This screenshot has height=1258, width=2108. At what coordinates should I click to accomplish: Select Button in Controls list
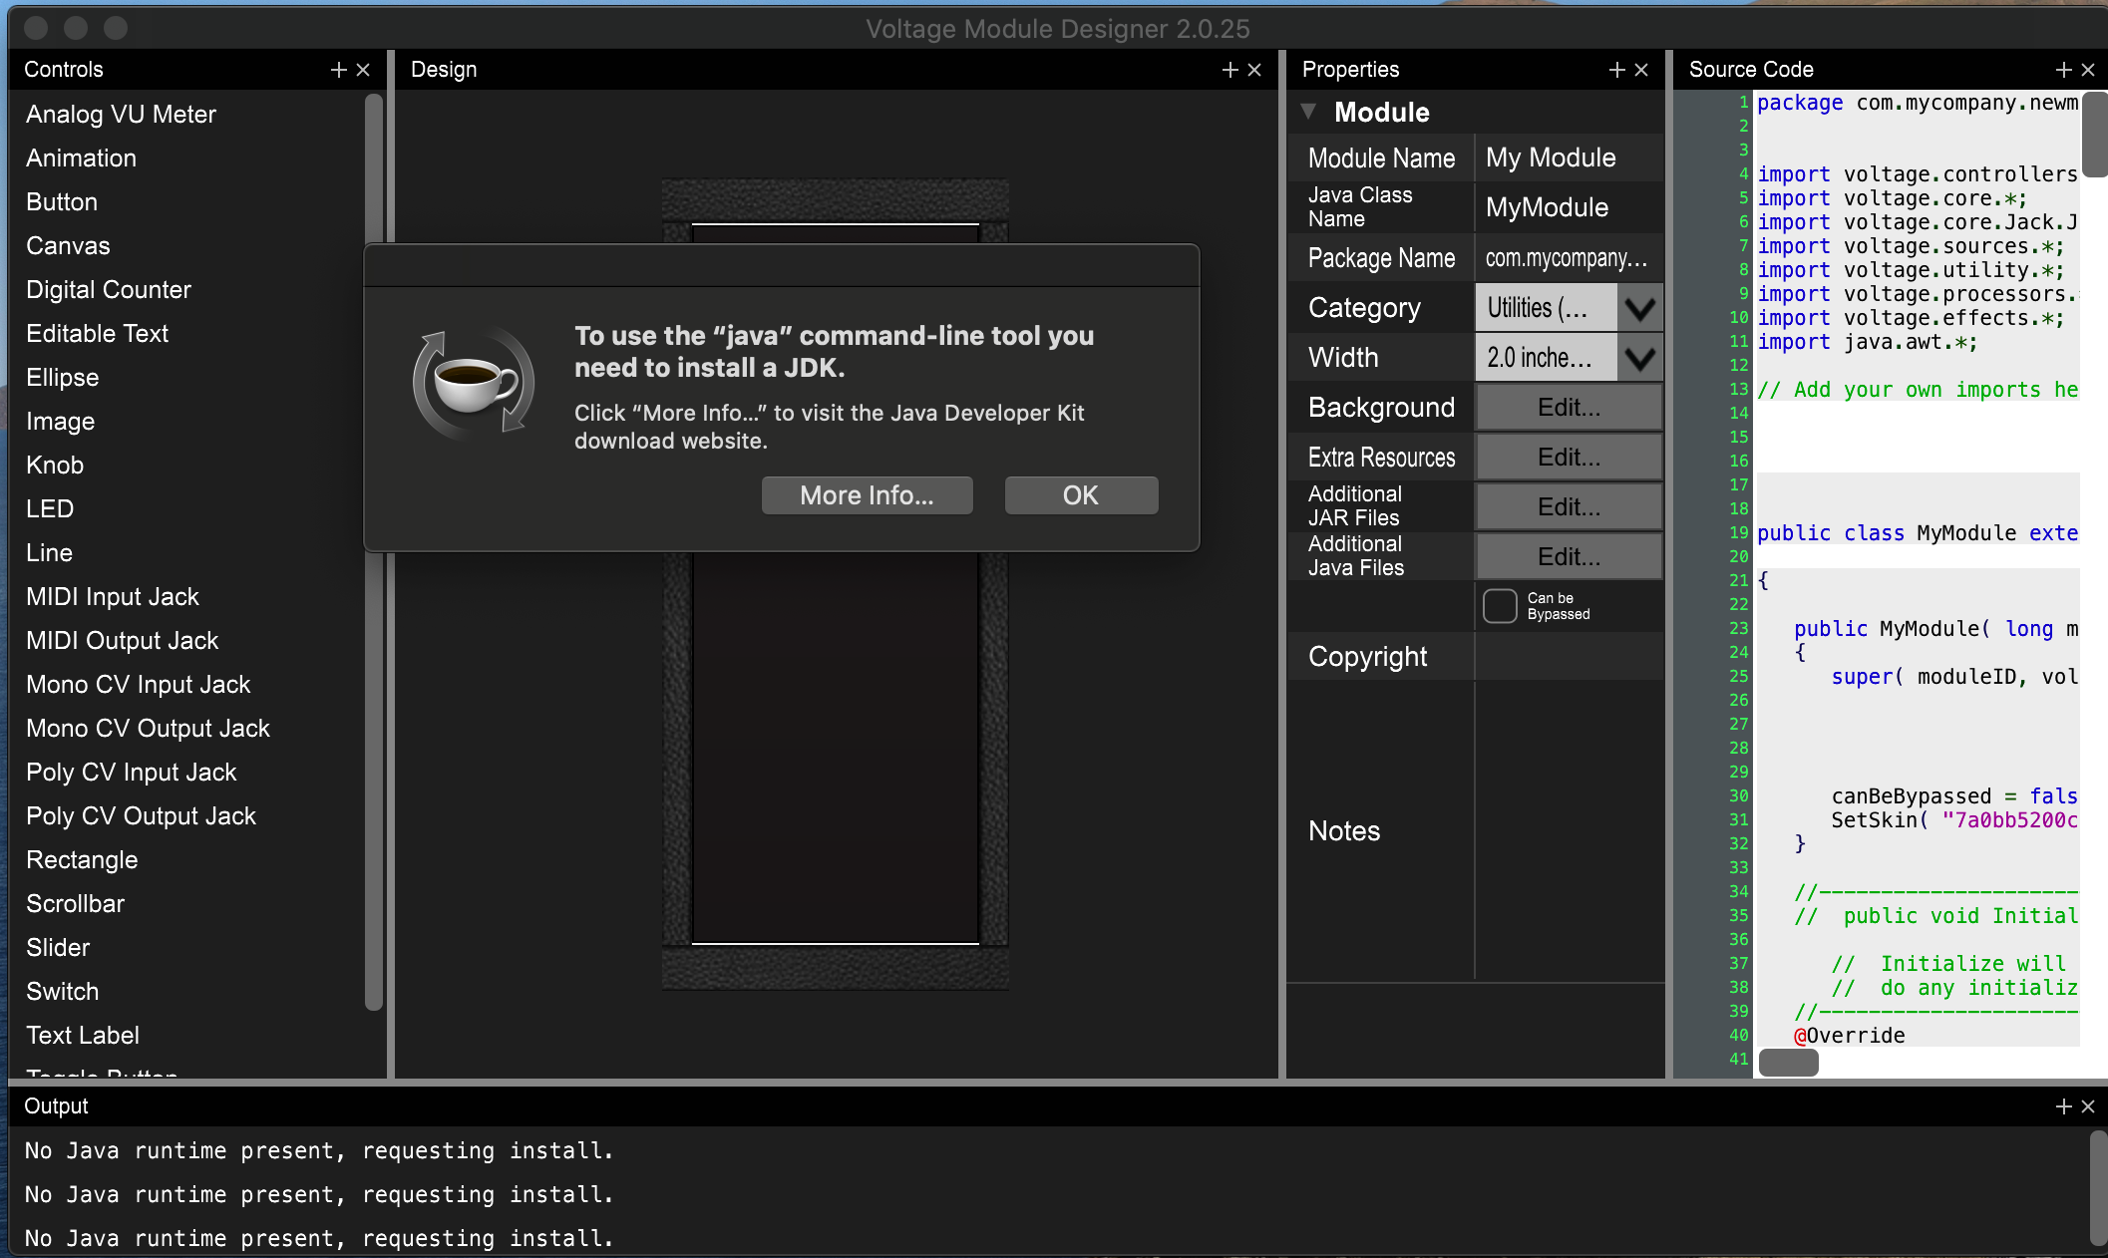[x=62, y=202]
